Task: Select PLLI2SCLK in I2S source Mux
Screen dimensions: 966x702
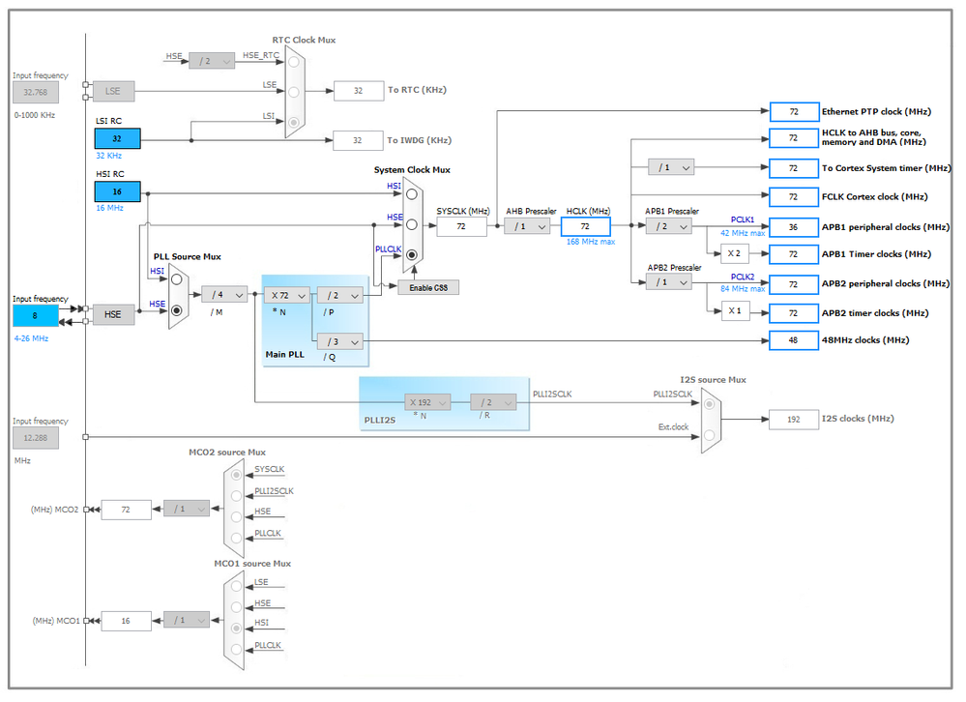Action: (710, 404)
